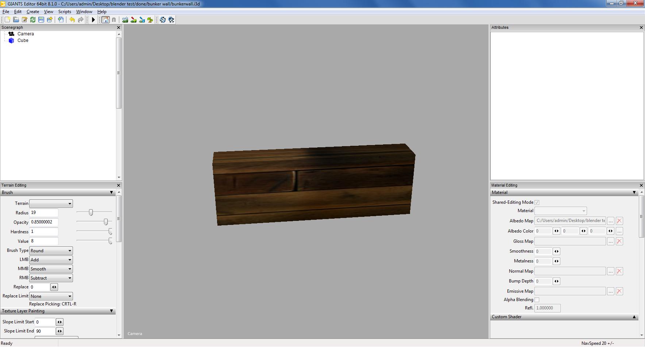645x347 pixels.
Task: Toggle the Shared-Editing Mode checkbox
Action: click(537, 202)
